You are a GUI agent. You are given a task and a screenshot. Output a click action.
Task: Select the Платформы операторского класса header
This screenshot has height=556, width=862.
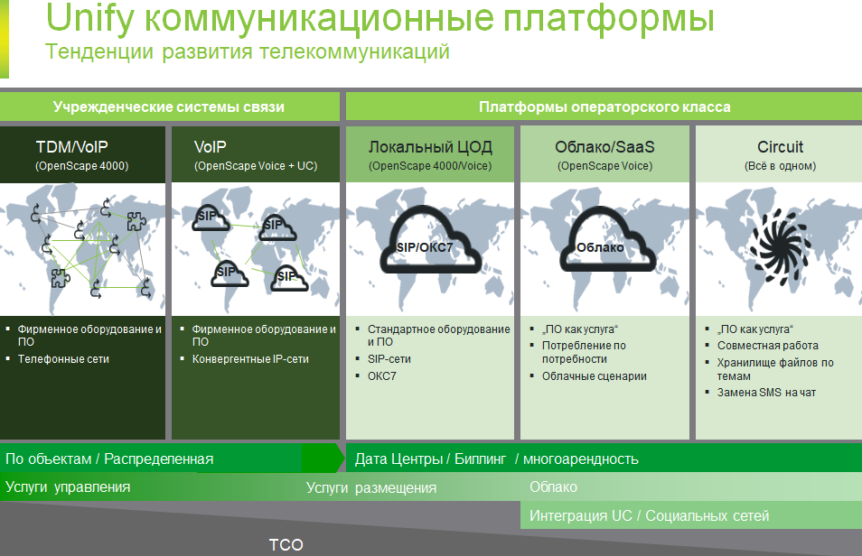[604, 107]
